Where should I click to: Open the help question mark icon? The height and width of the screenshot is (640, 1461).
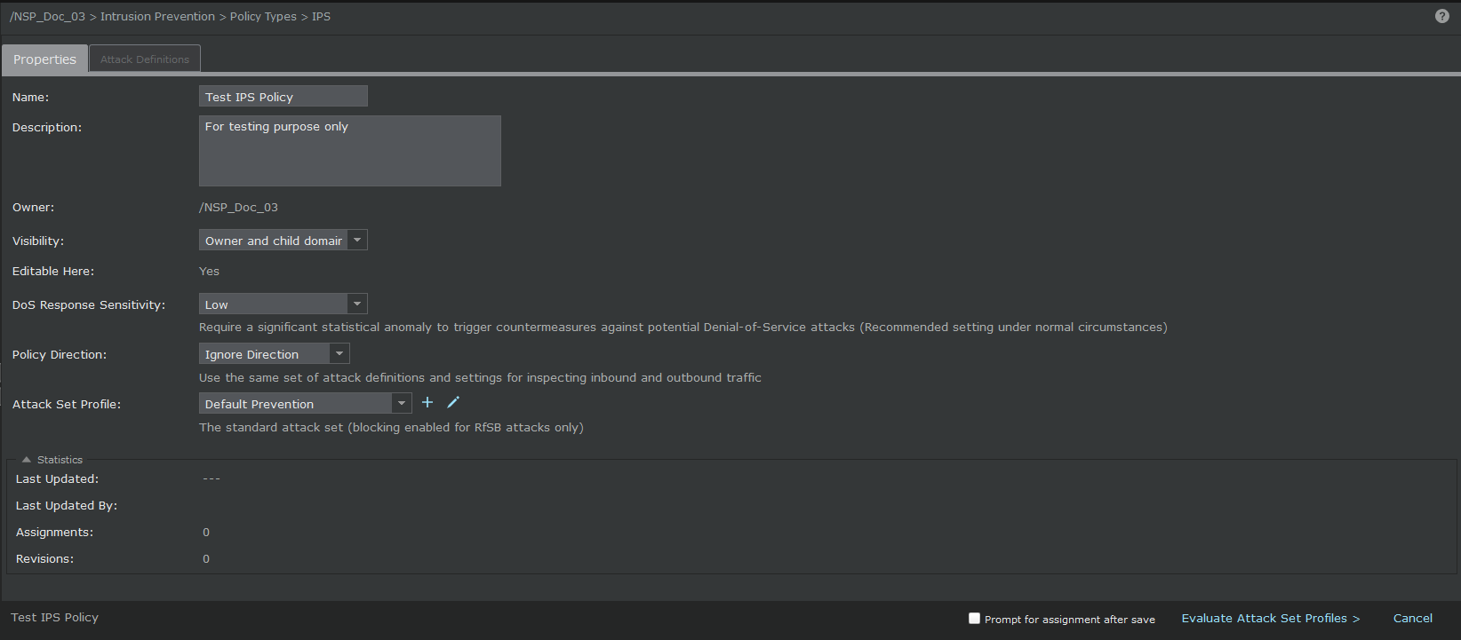(1442, 16)
